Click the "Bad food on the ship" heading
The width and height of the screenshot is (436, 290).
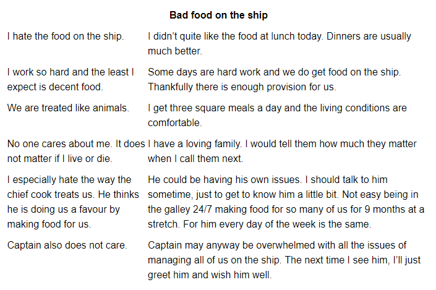(218, 15)
